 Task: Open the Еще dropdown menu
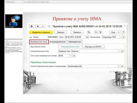115,32
